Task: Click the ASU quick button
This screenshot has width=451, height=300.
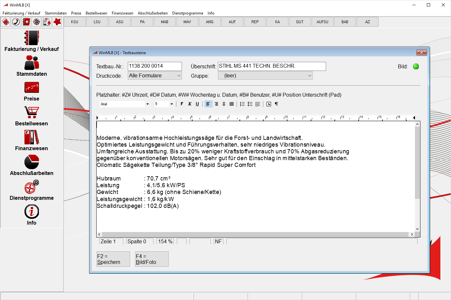Action: (x=120, y=22)
